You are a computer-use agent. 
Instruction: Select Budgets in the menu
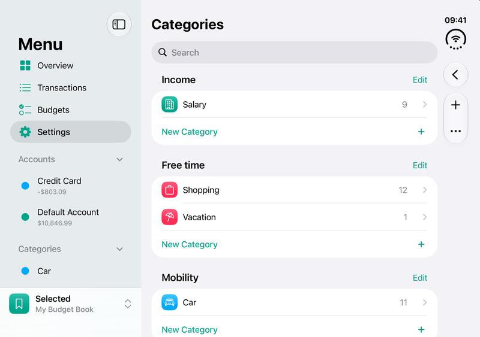pyautogui.click(x=71, y=110)
